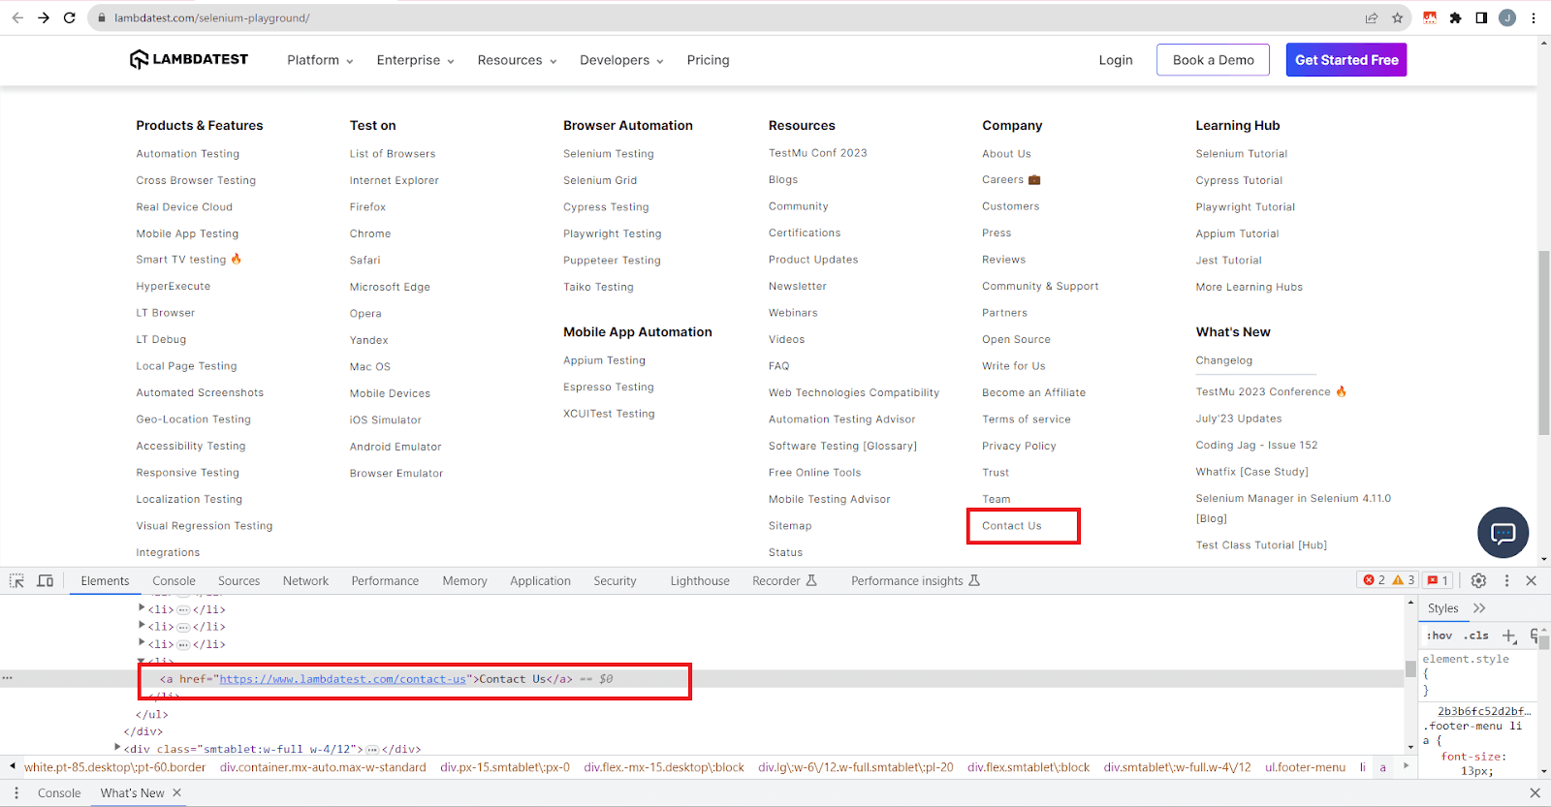The height and width of the screenshot is (807, 1551).
Task: Click the browser forward arrow
Action: 44,17
